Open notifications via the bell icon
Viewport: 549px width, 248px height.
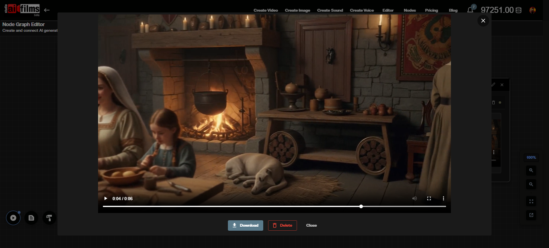pos(470,10)
